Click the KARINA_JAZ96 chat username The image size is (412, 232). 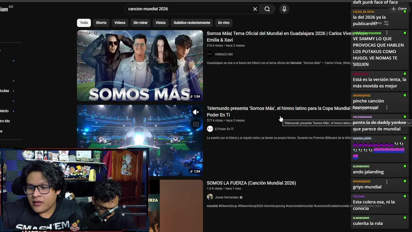pos(362,138)
